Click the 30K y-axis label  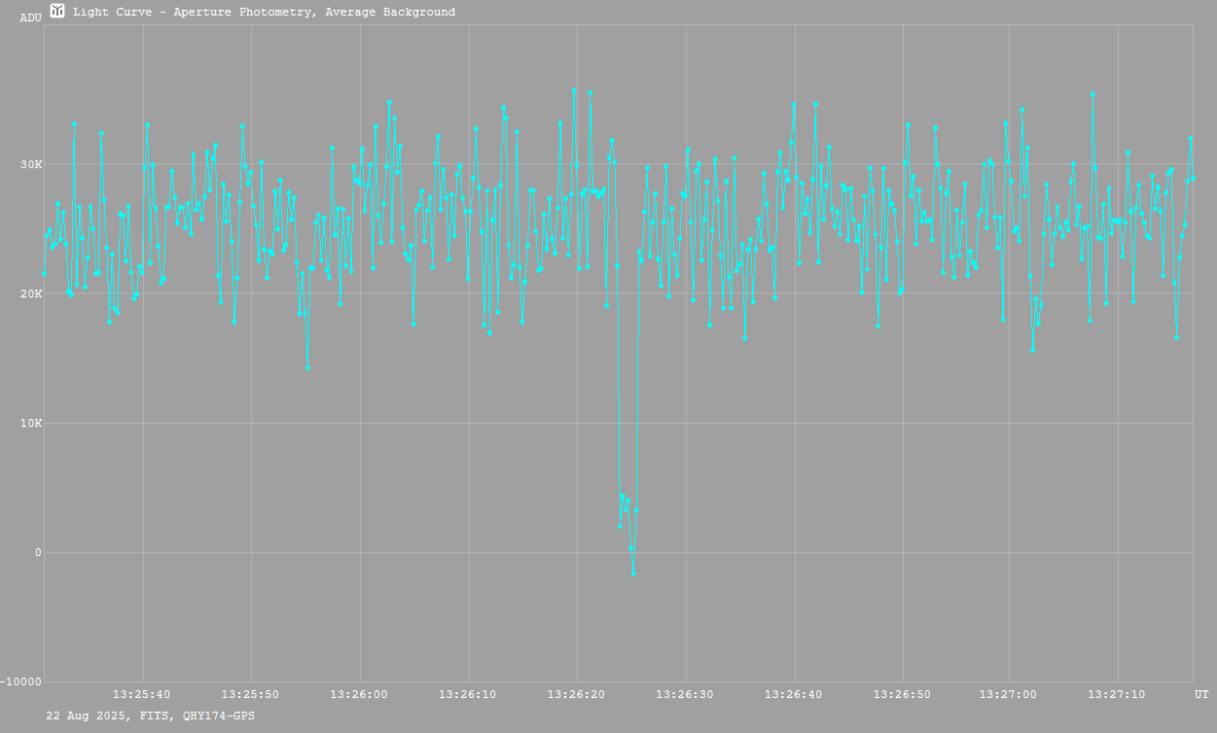pyautogui.click(x=32, y=163)
